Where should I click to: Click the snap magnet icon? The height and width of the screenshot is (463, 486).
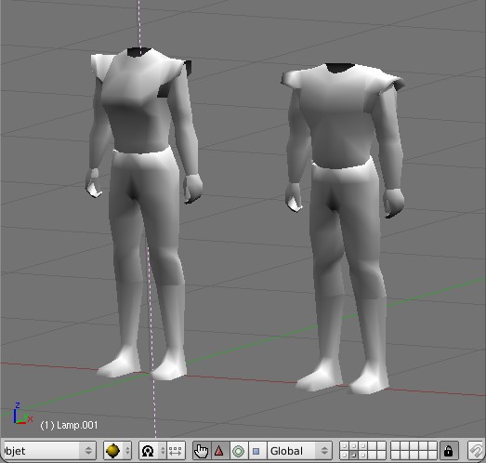(476, 451)
